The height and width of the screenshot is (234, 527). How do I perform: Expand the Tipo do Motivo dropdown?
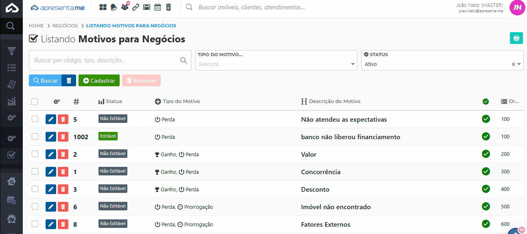[352, 64]
